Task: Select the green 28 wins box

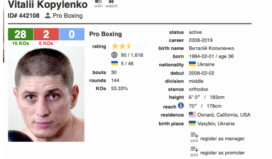Action: click(20, 34)
